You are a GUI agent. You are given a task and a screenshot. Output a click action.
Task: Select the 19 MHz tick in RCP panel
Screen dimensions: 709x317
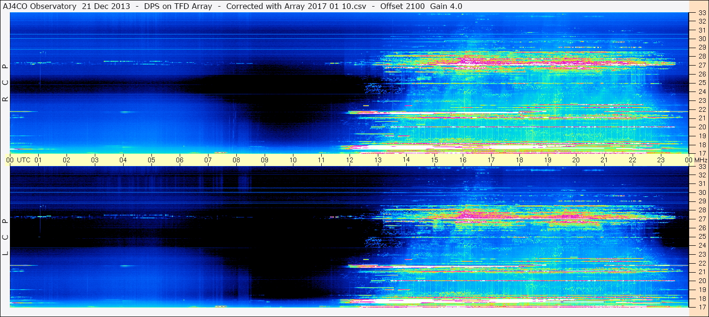coord(701,135)
